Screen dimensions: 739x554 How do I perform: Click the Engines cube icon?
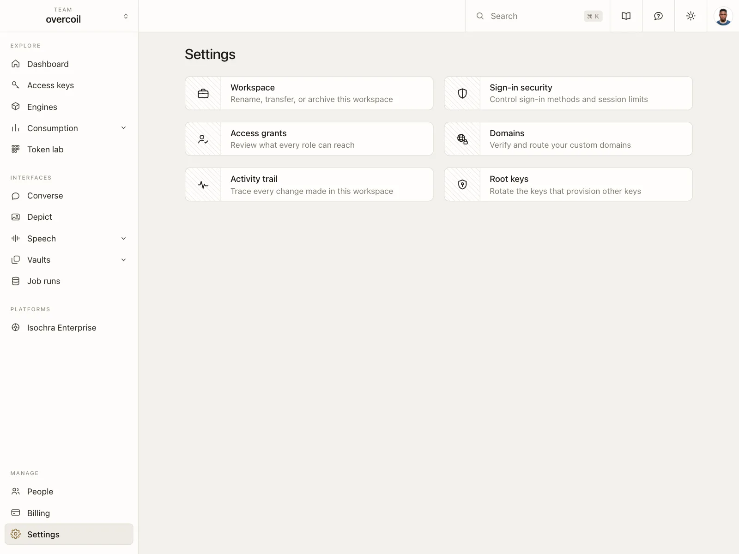point(16,107)
